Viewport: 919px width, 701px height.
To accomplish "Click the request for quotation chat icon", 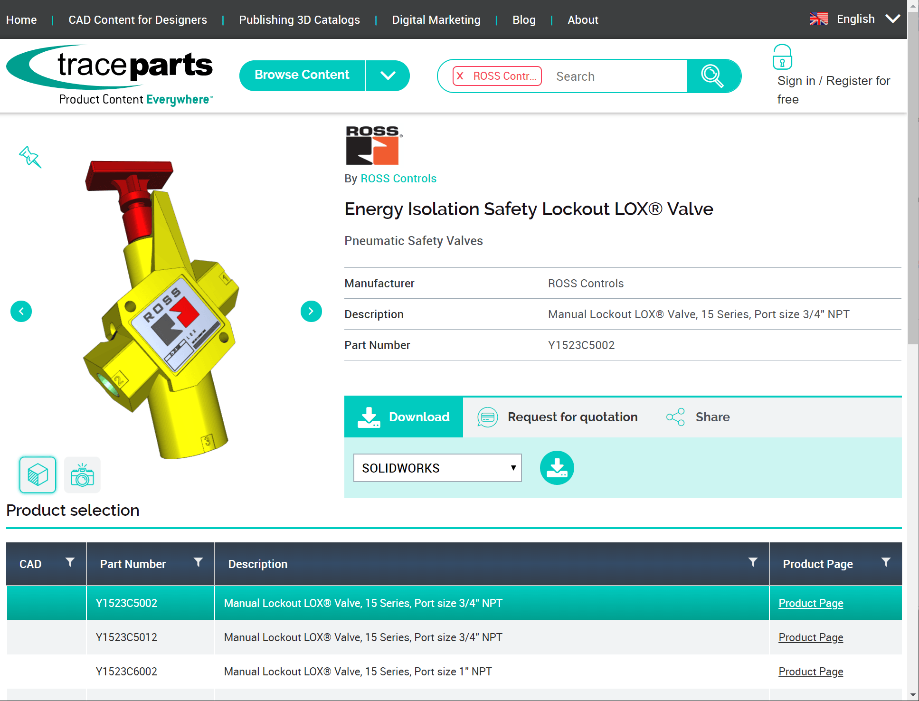I will pyautogui.click(x=488, y=417).
